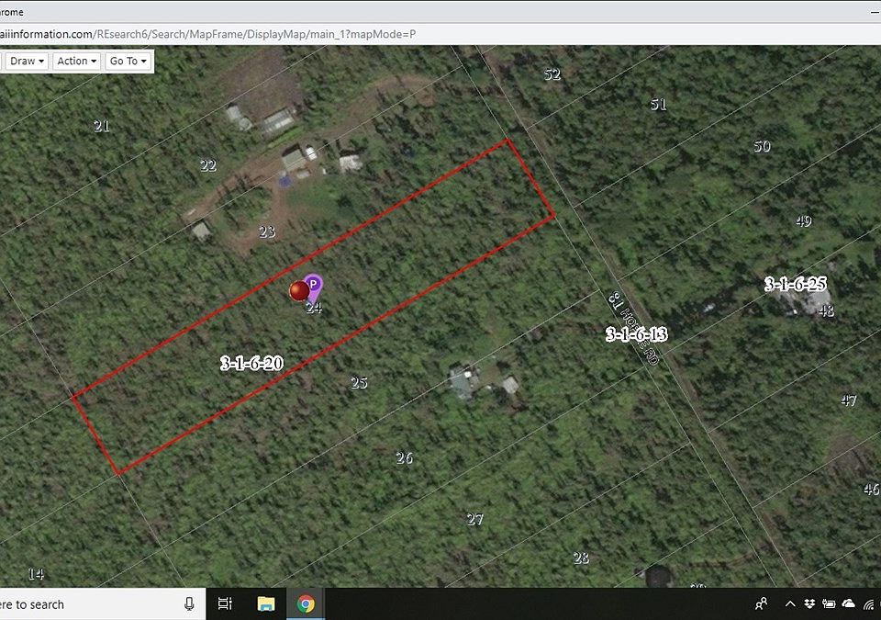
Task: Click the Dropbox tray icon
Action: (x=809, y=604)
